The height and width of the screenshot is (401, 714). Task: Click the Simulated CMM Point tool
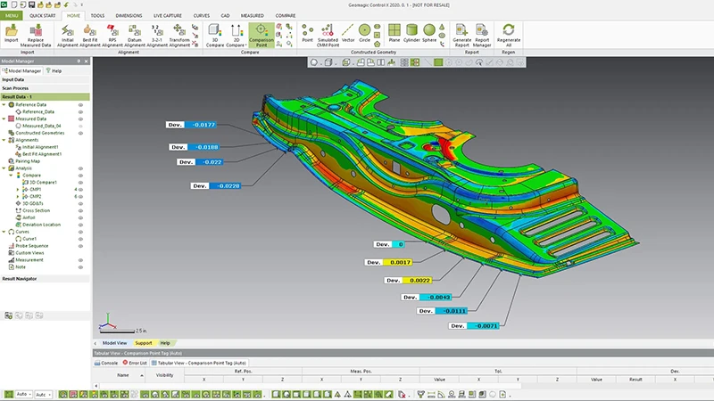click(x=328, y=32)
